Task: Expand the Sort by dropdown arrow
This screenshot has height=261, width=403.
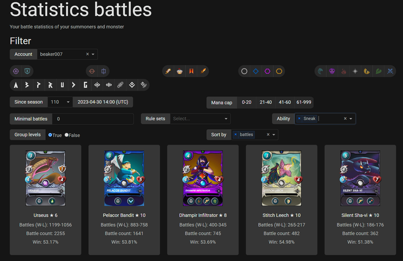Action: pos(274,135)
